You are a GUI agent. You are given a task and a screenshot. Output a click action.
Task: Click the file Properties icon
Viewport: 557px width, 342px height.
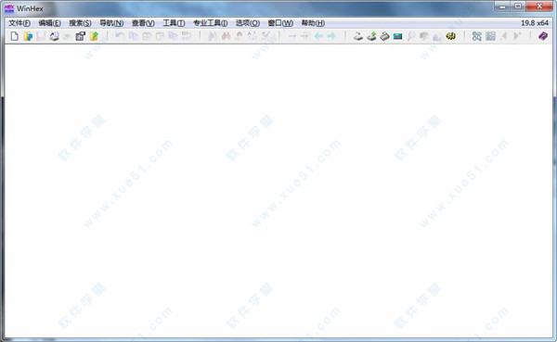tap(81, 36)
